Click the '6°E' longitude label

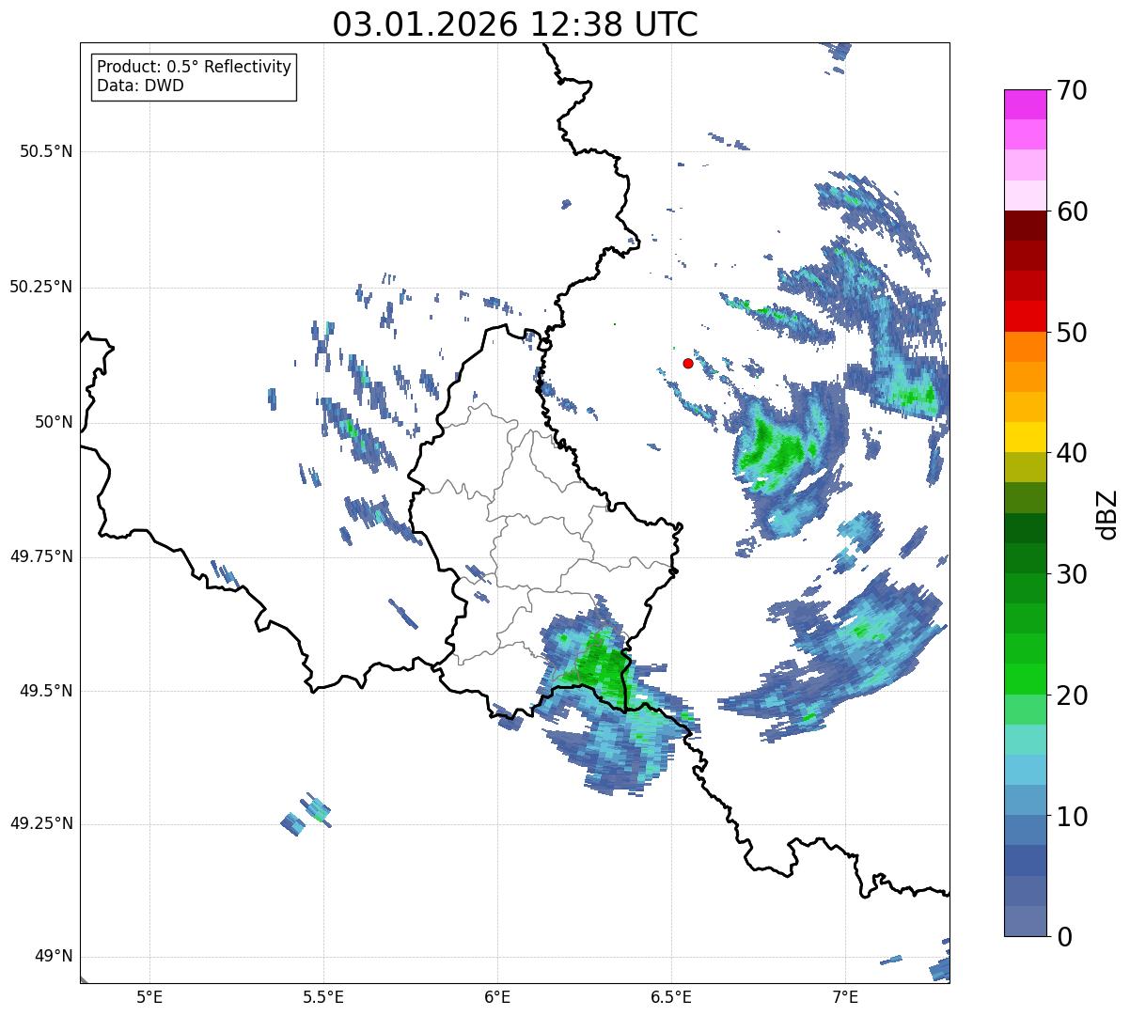coord(497,996)
